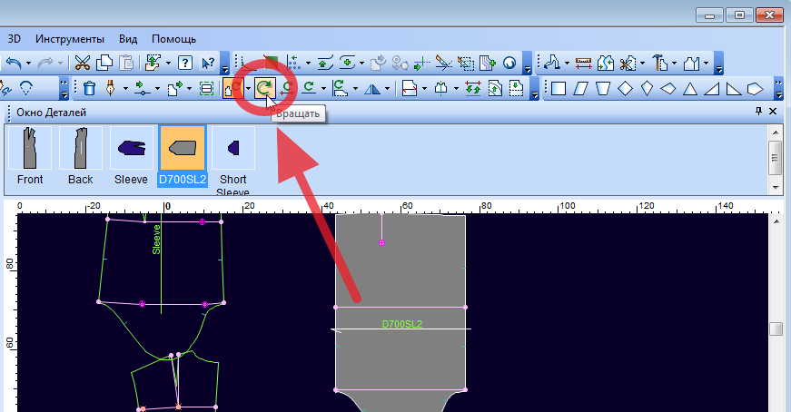Click the Copy icon
Viewport: 791px width, 412px height.
tap(104, 63)
